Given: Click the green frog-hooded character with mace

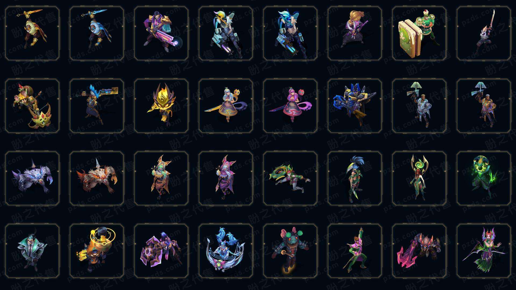Looking at the screenshot, I should (x=290, y=251).
